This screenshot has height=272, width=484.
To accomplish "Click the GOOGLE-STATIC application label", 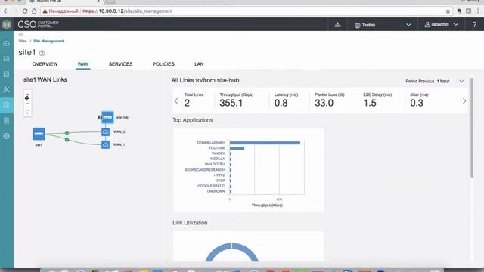I will [x=211, y=186].
